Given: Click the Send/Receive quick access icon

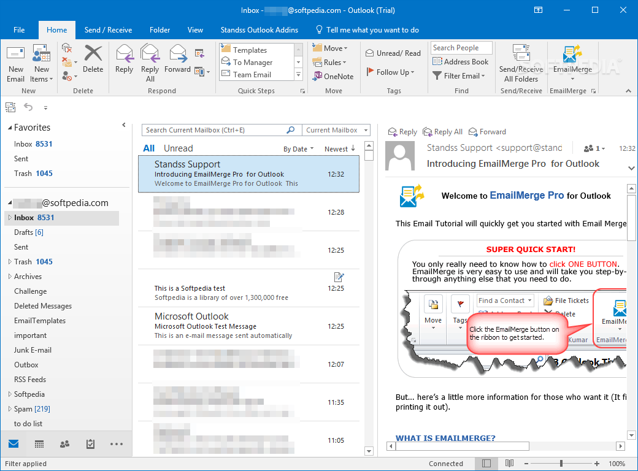Looking at the screenshot, I should [x=10, y=107].
